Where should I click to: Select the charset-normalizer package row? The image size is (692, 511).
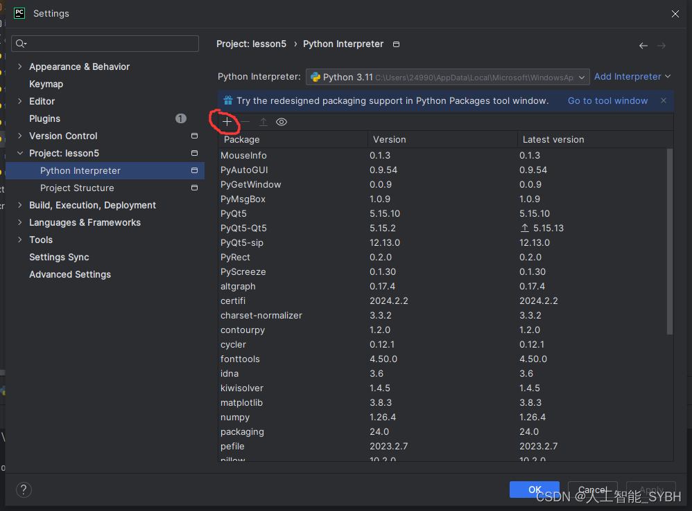pyautogui.click(x=442, y=315)
